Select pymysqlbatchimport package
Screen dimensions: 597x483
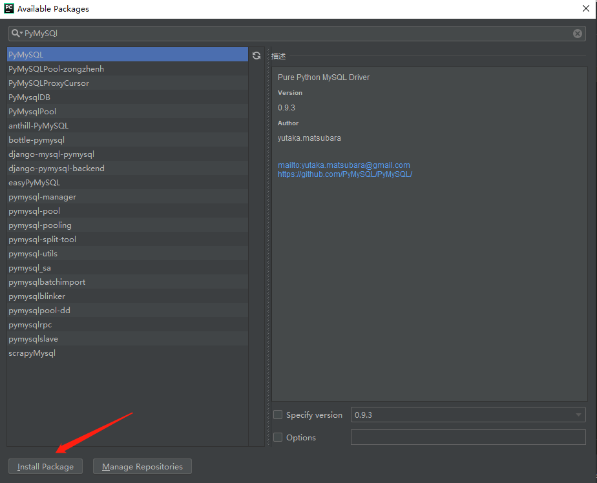coord(127,282)
